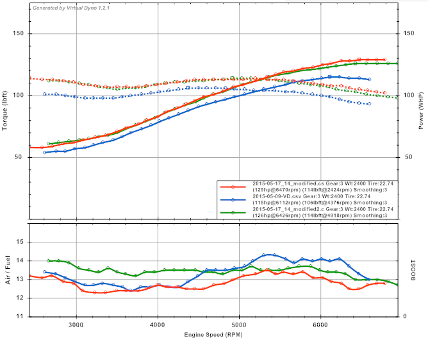Screen dimensions: 428x340
Task: Click the 'Engine Speed (RPM)' axis label
Action: pyautogui.click(x=213, y=334)
